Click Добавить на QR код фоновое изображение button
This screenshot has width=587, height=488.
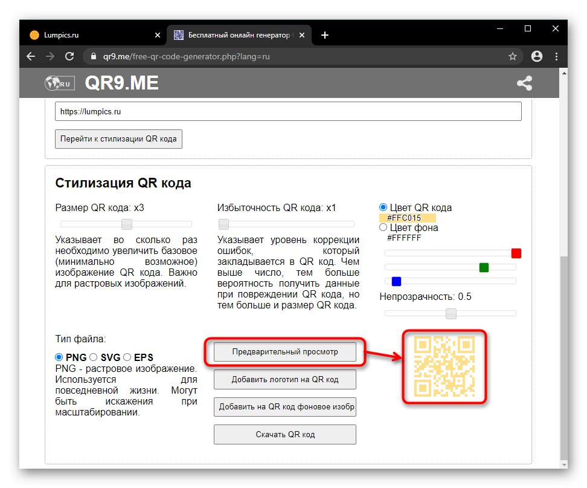point(285,407)
